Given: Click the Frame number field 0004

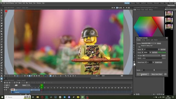Looking at the screenshot, I should click(146, 53).
